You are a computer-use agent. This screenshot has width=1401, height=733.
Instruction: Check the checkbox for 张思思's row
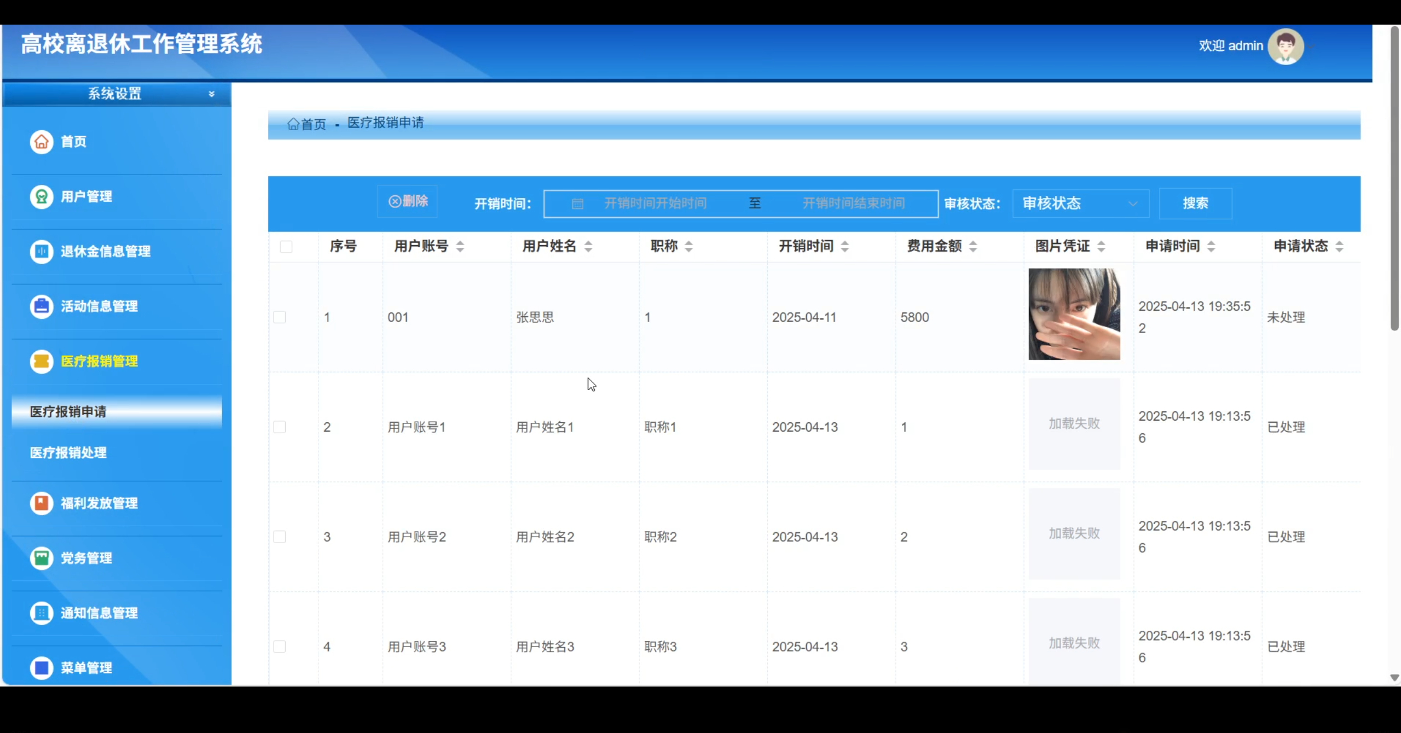[281, 316]
